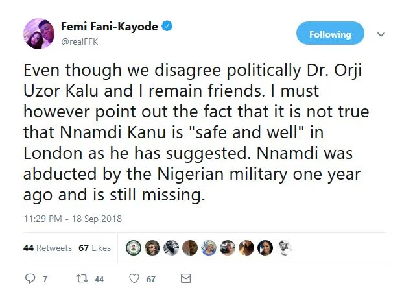Click the like count 67 beside the heart
Screen dimensions: 402x303
click(x=151, y=280)
